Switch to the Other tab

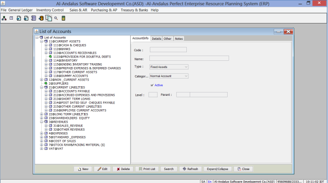pos(168,39)
